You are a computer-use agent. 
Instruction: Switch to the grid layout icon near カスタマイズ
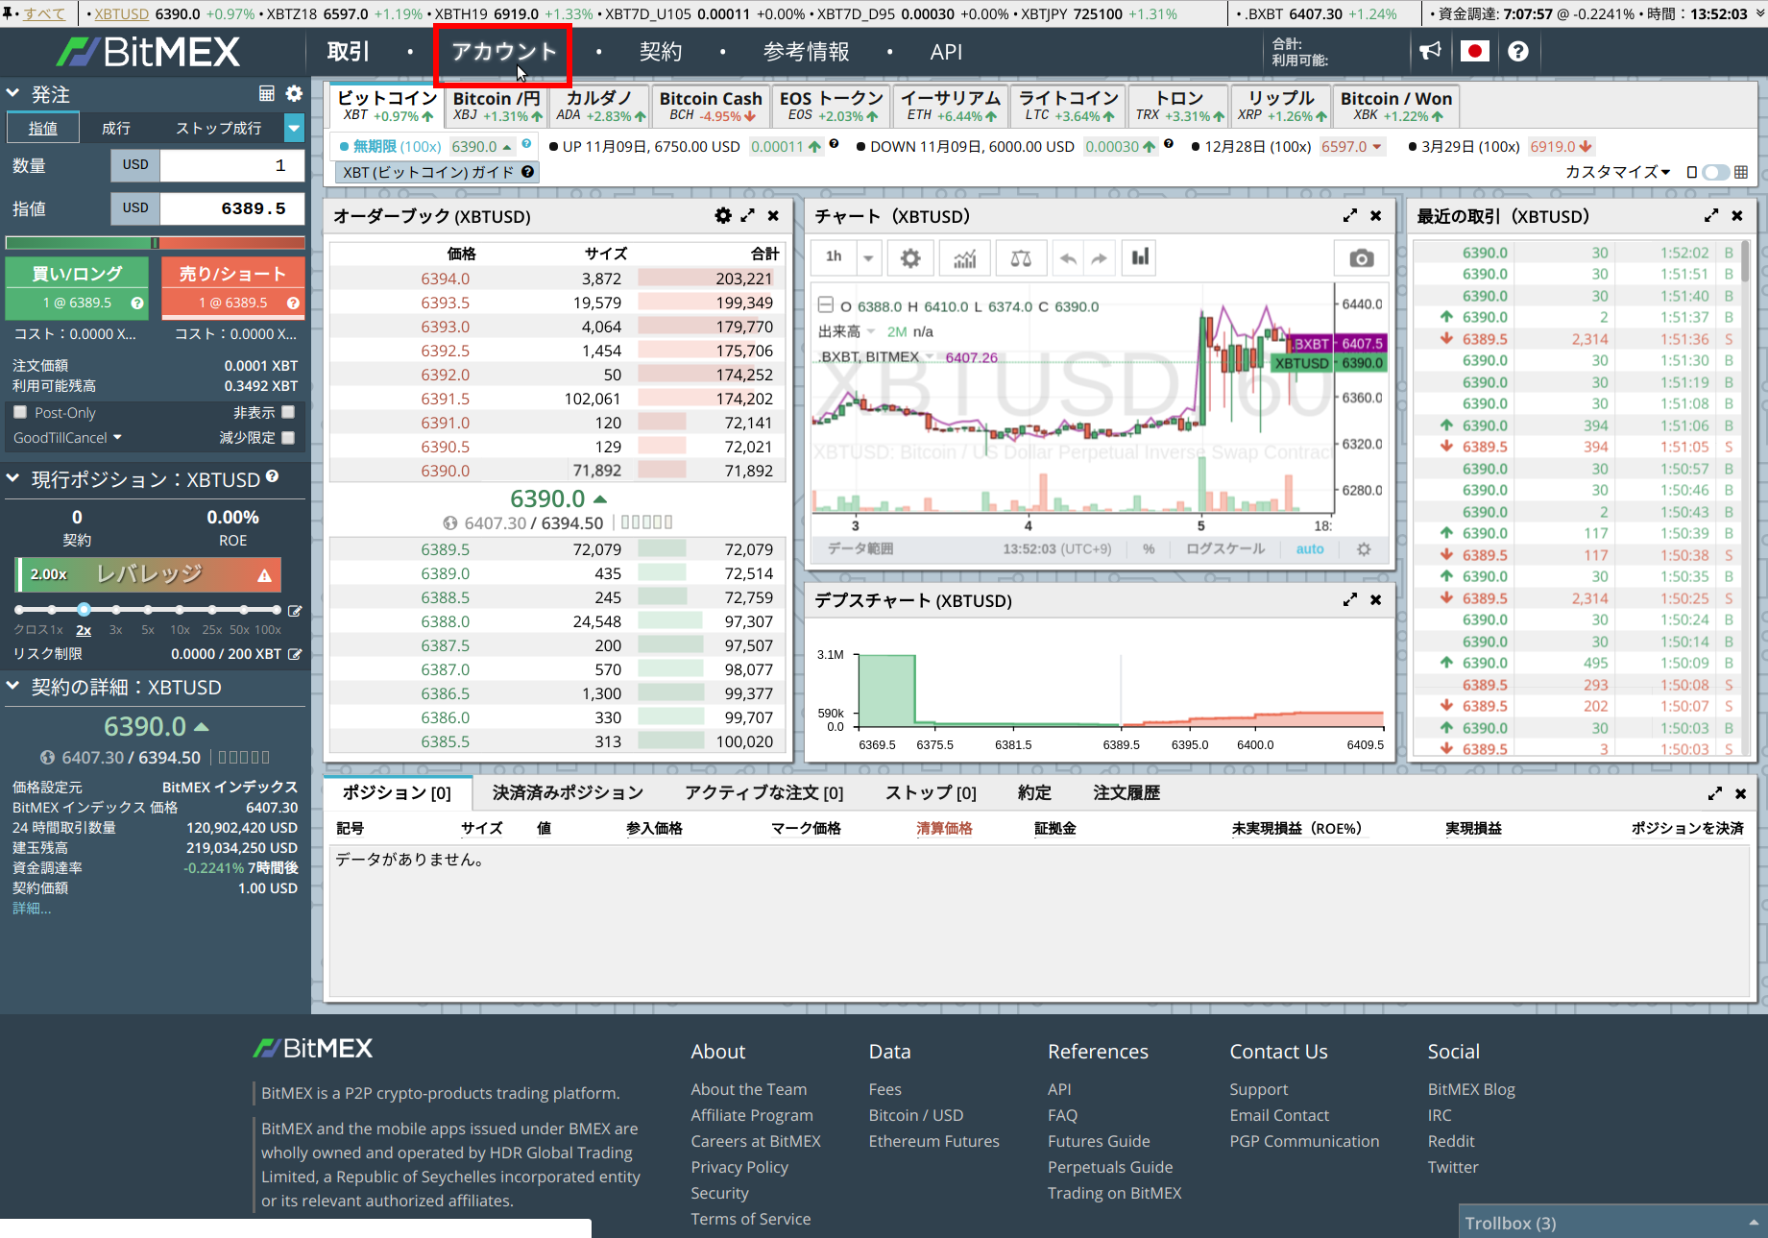[x=1741, y=172]
